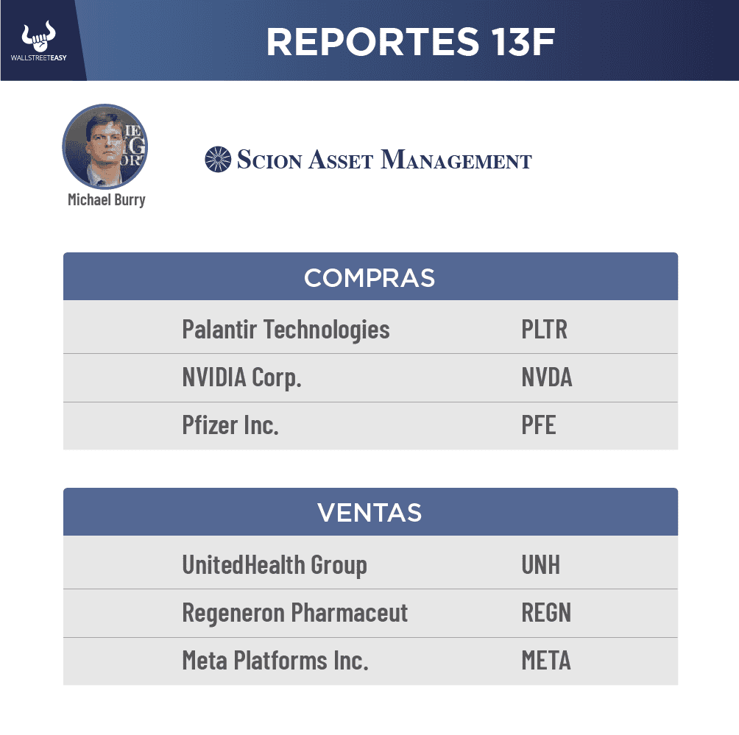Click the WallStreetEasy bull logo

39,38
